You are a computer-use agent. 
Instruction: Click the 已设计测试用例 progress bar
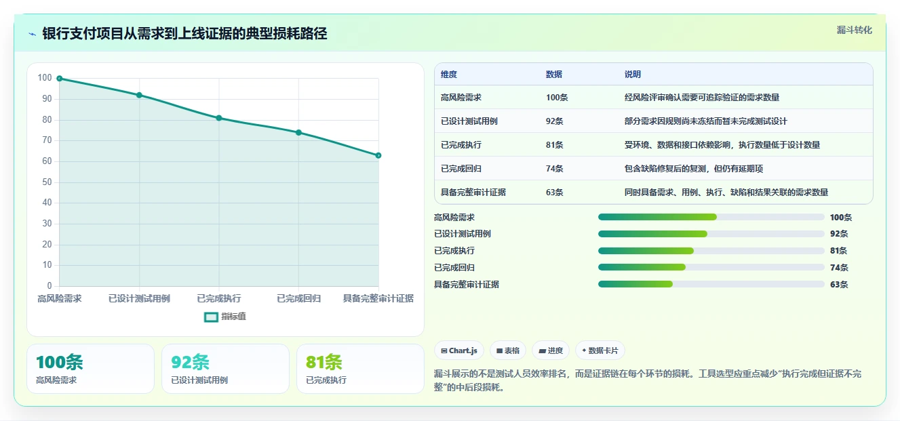pyautogui.click(x=711, y=234)
